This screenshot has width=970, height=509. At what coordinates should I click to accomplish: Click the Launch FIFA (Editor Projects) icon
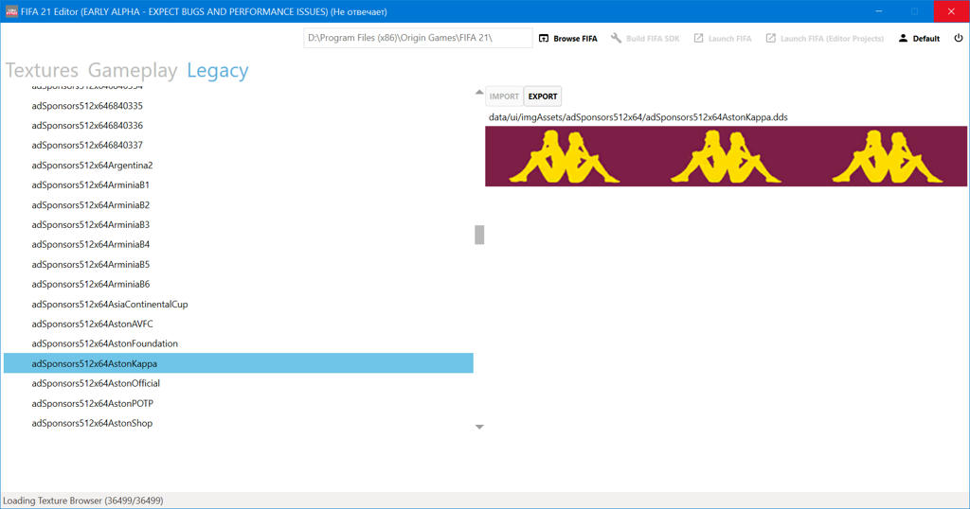pos(770,38)
